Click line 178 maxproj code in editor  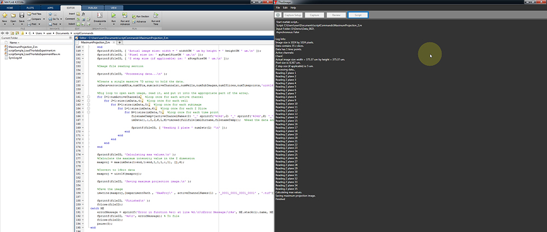tap(141, 162)
